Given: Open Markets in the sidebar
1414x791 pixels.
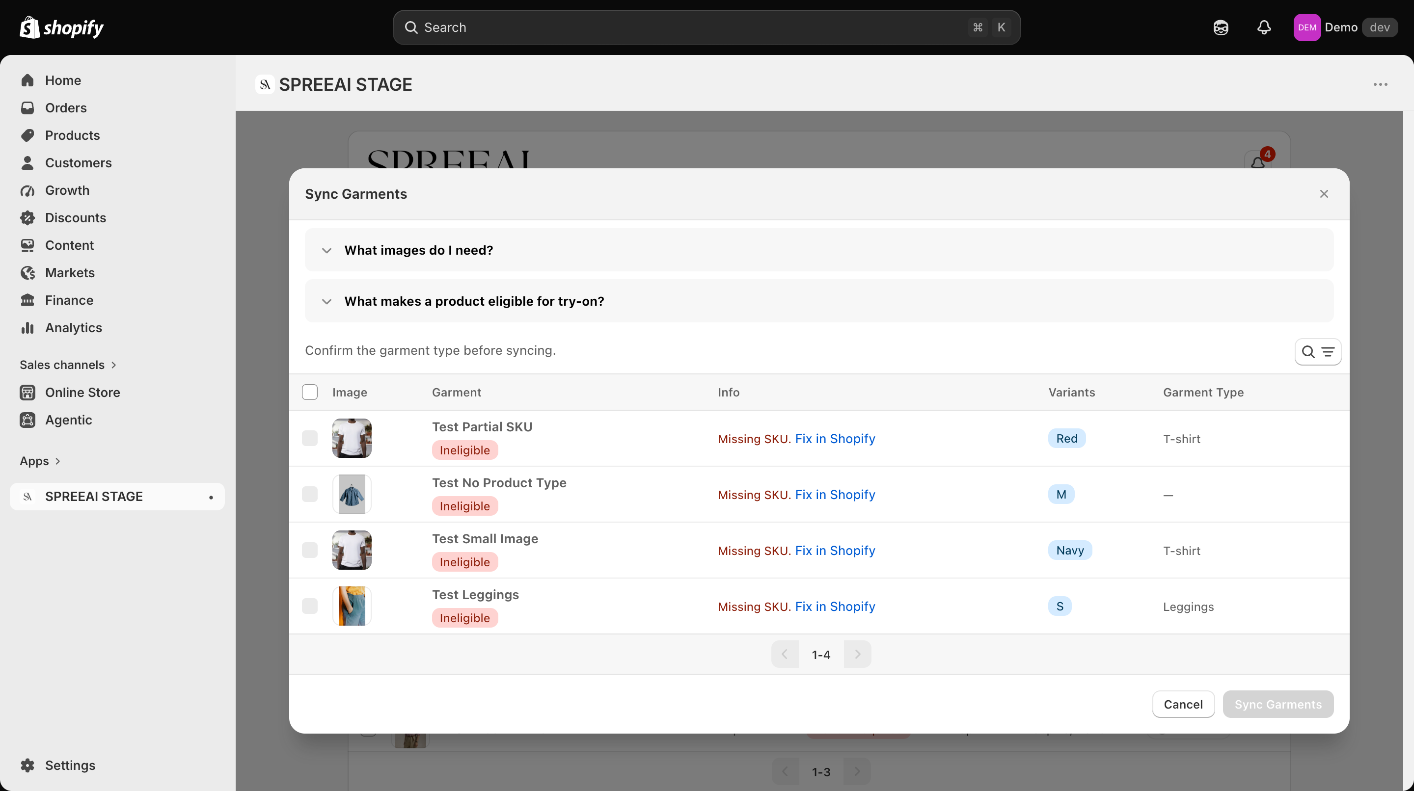Looking at the screenshot, I should [70, 273].
